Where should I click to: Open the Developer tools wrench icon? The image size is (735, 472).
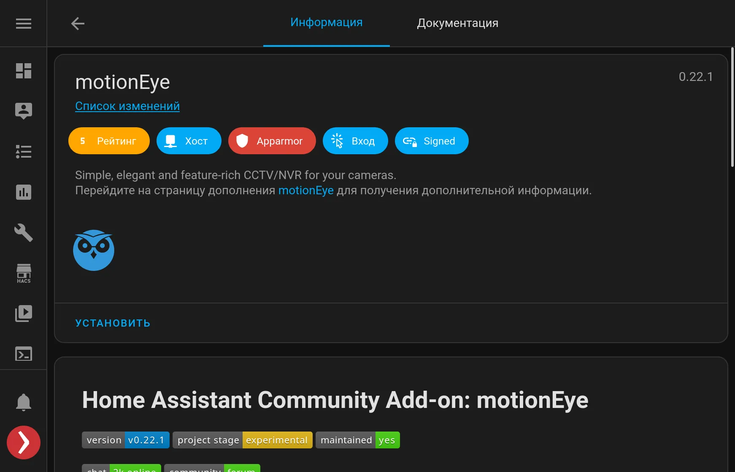24,233
